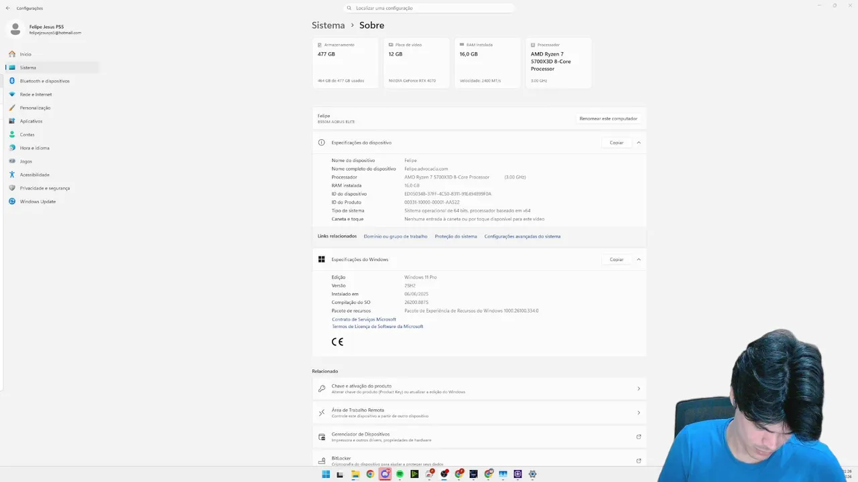Click the Personalização paintbrush icon

coord(12,108)
